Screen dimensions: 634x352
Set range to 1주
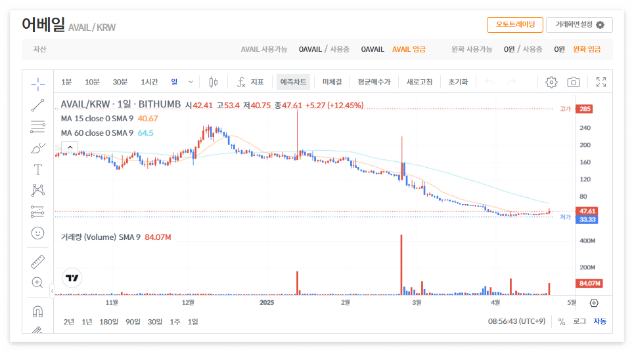click(175, 322)
